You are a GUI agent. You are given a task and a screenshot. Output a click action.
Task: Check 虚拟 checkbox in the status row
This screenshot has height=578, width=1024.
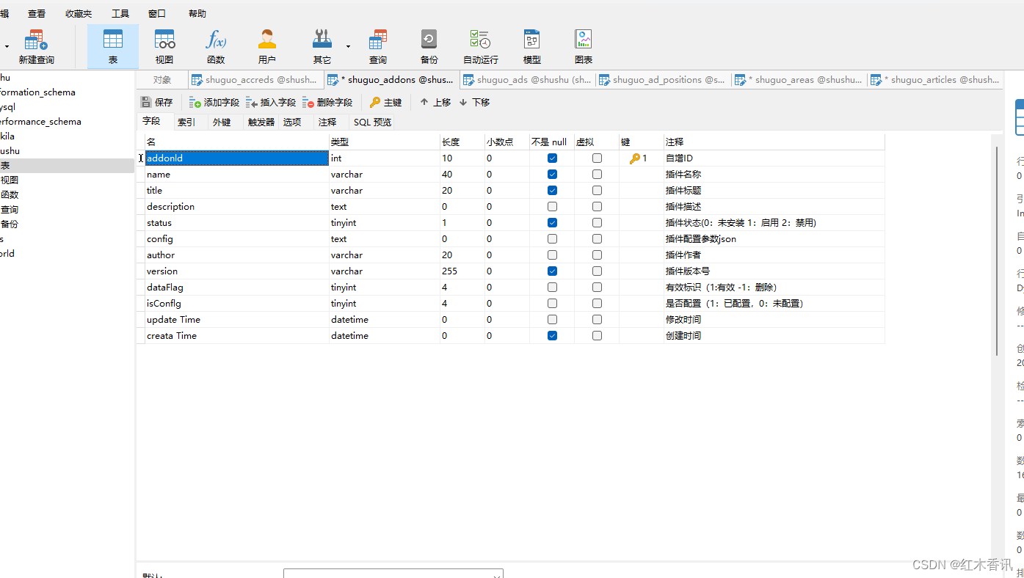597,223
